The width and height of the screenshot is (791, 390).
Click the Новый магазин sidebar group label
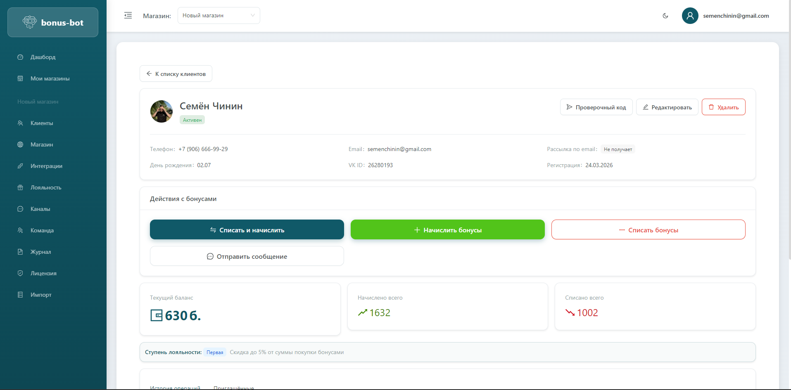coord(38,102)
